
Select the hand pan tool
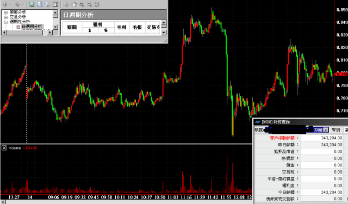click(74, 4)
